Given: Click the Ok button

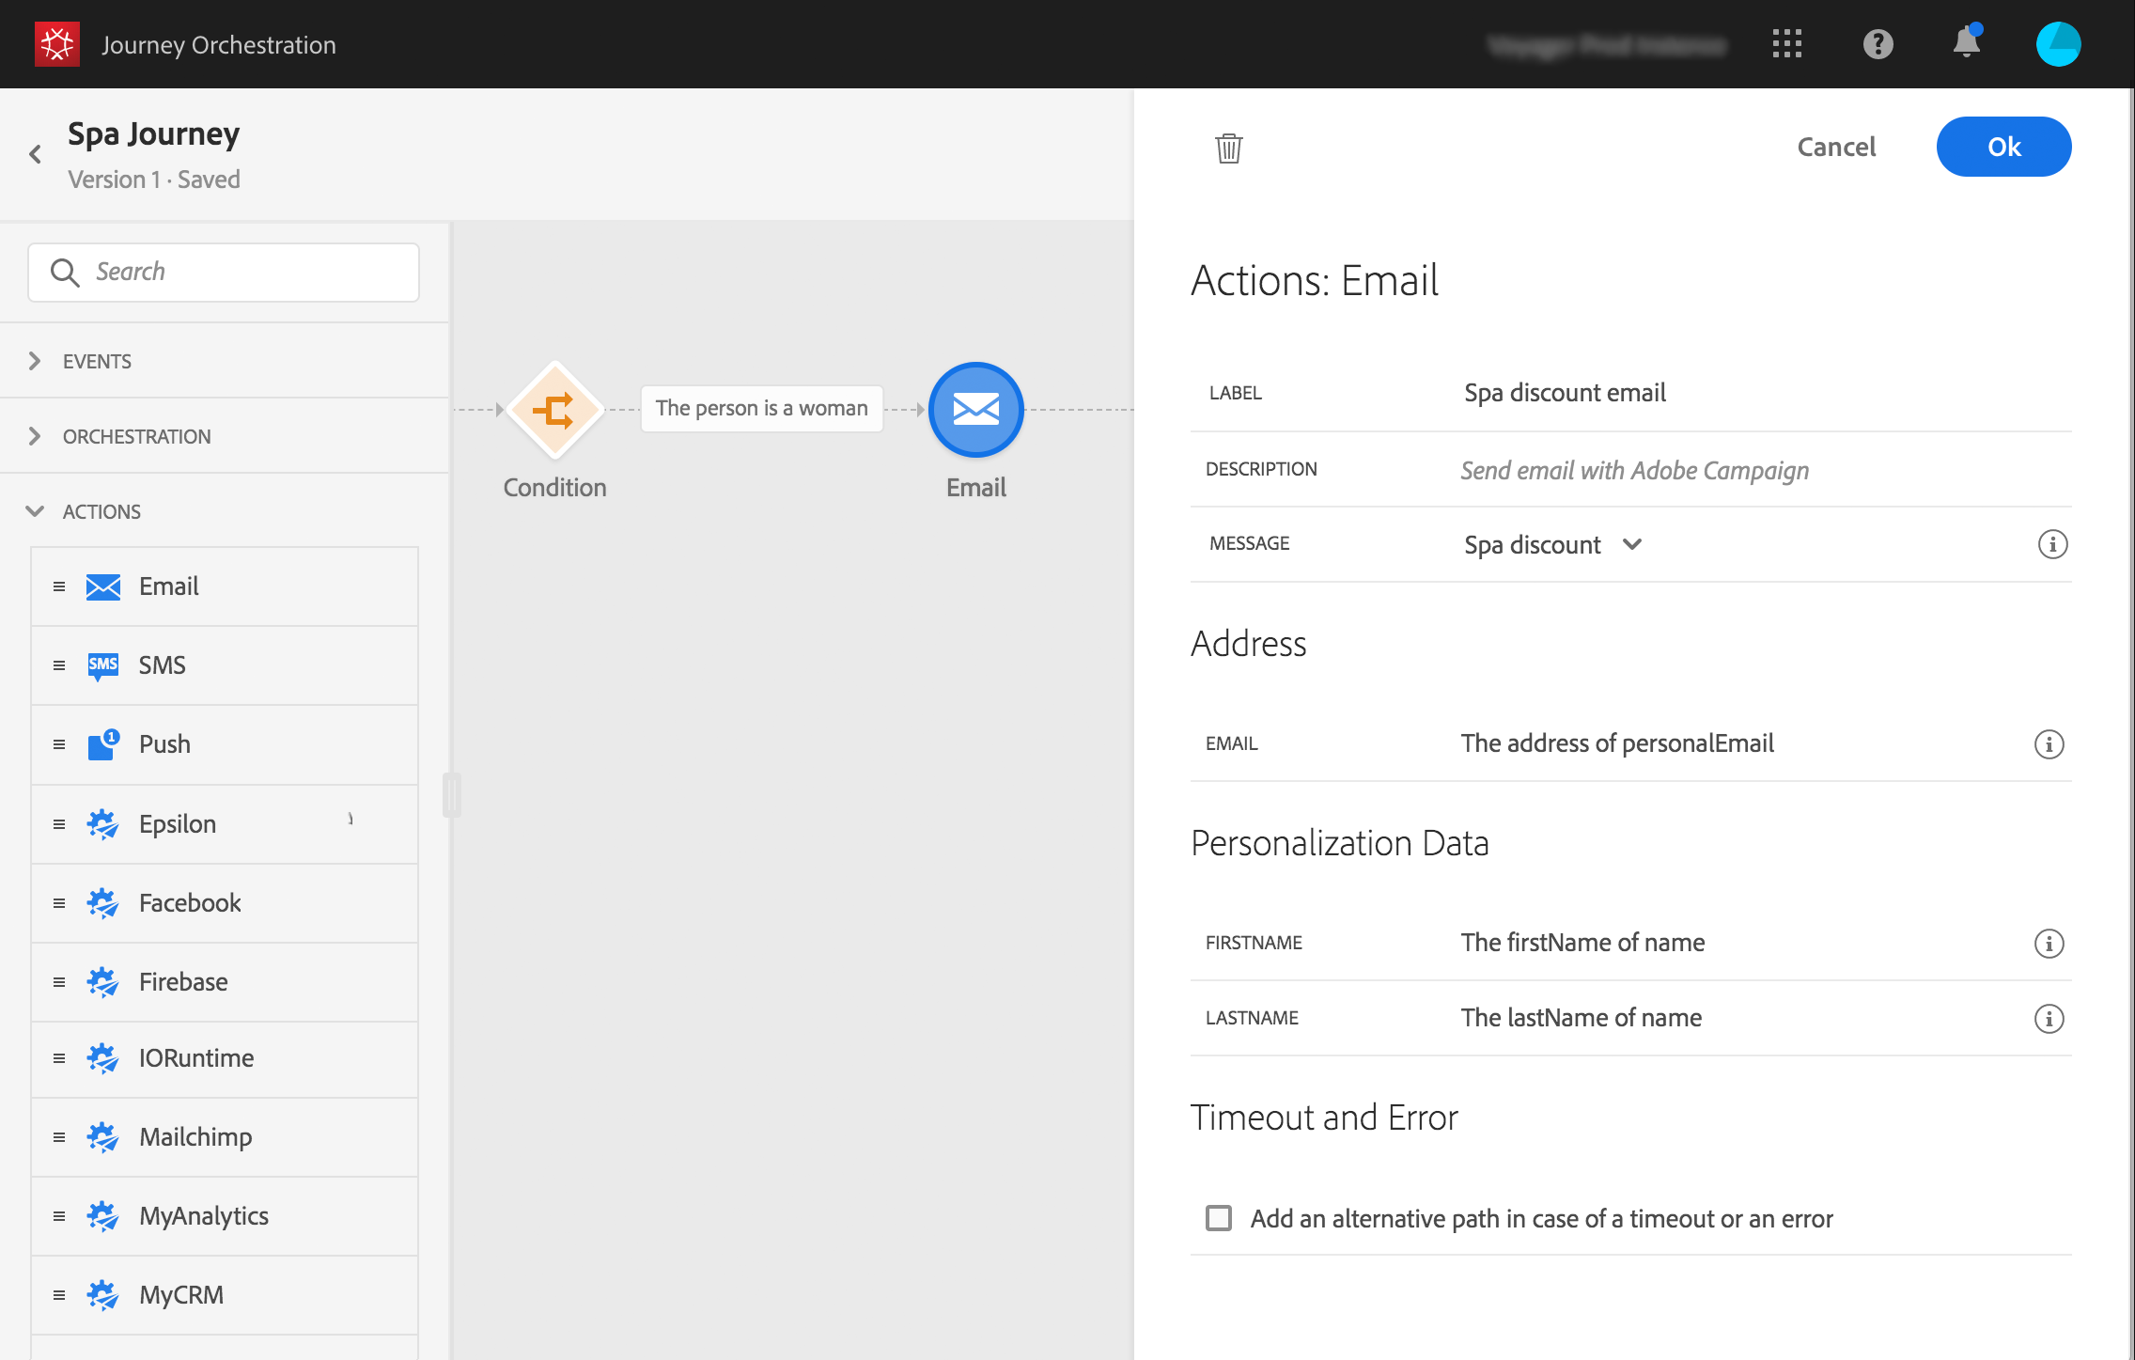Looking at the screenshot, I should [x=2003, y=147].
